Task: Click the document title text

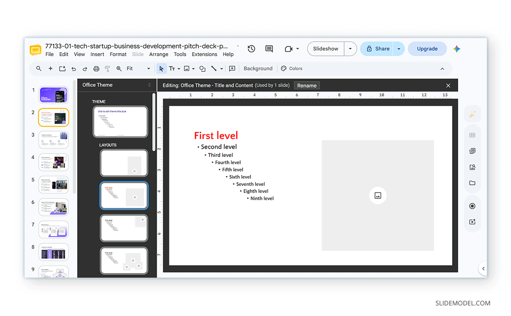Action: coord(136,46)
